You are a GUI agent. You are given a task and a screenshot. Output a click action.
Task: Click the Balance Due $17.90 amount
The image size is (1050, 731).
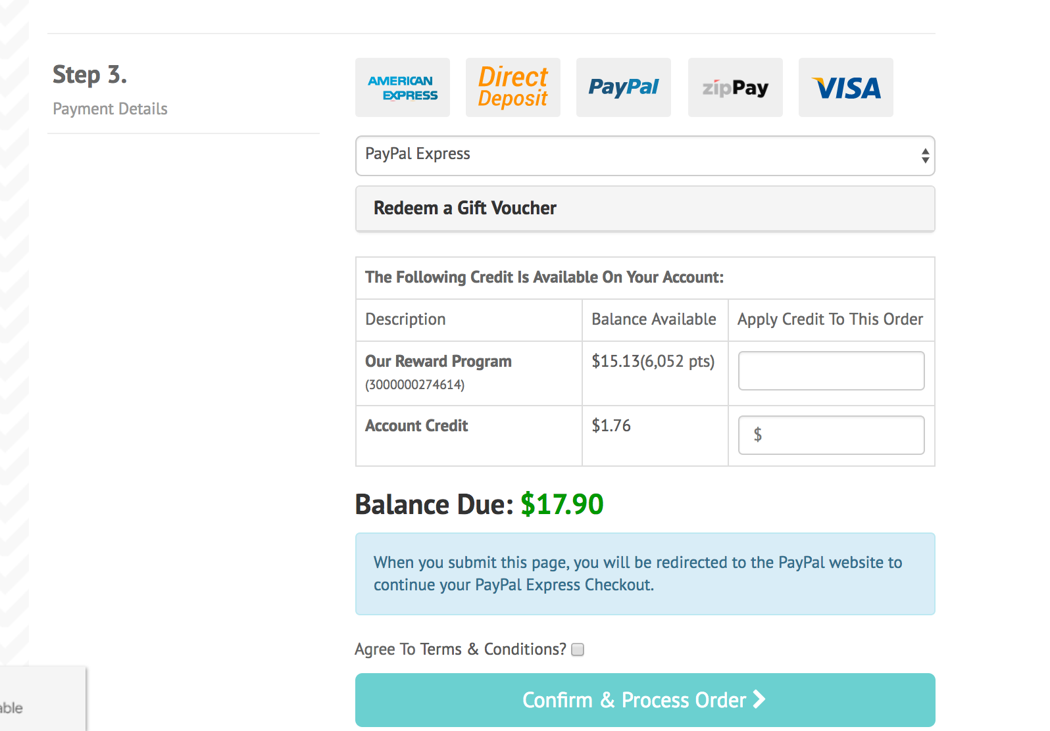(x=562, y=504)
